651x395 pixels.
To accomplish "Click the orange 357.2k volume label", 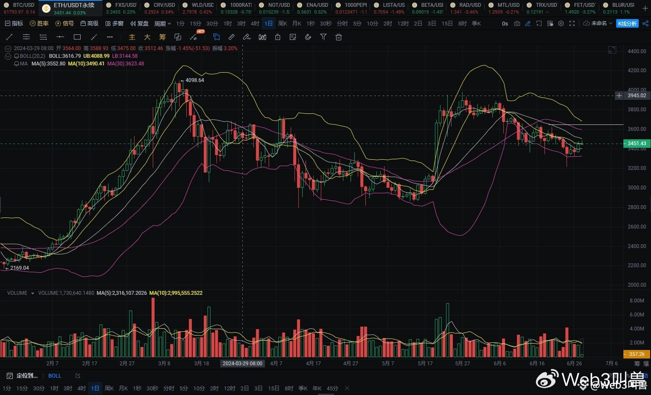I will tap(636, 354).
